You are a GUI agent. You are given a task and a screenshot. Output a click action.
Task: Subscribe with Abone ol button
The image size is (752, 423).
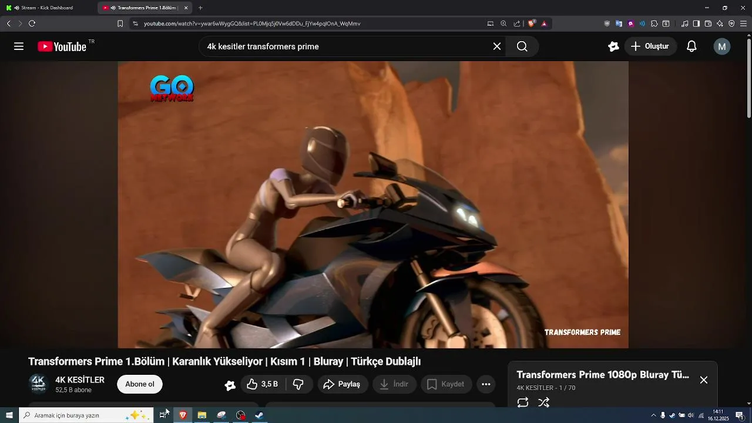140,384
